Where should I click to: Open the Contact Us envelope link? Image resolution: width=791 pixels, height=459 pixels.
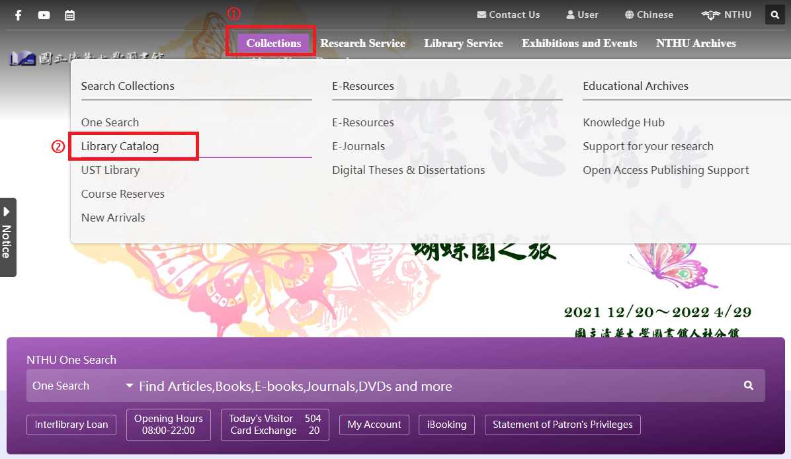(508, 15)
